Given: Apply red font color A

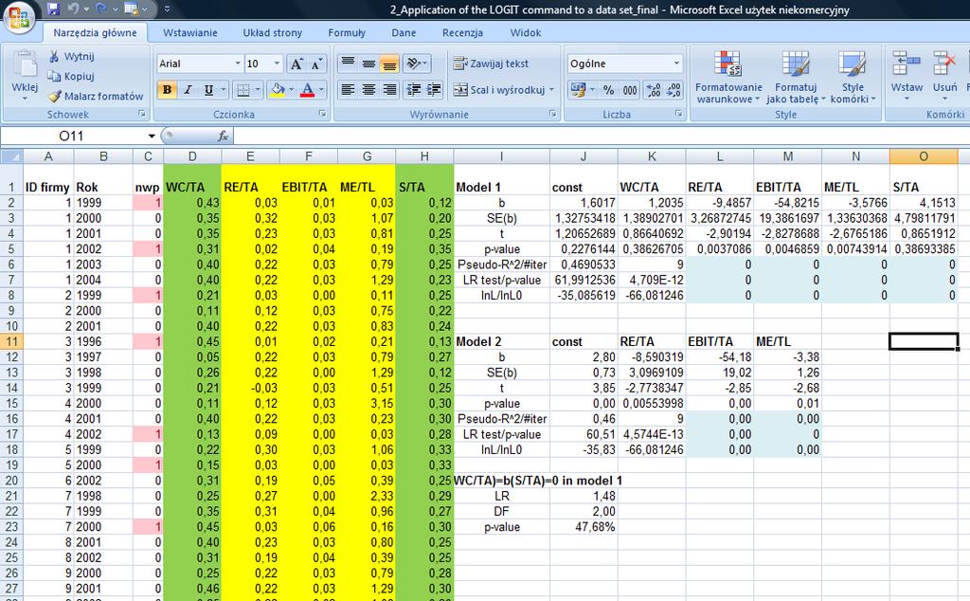Looking at the screenshot, I should (307, 90).
